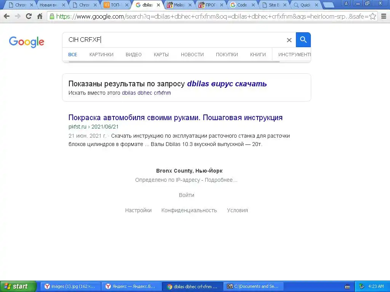Click the Bronx County, Нью-Йорк location text
The image size is (390, 292).
[x=189, y=171]
